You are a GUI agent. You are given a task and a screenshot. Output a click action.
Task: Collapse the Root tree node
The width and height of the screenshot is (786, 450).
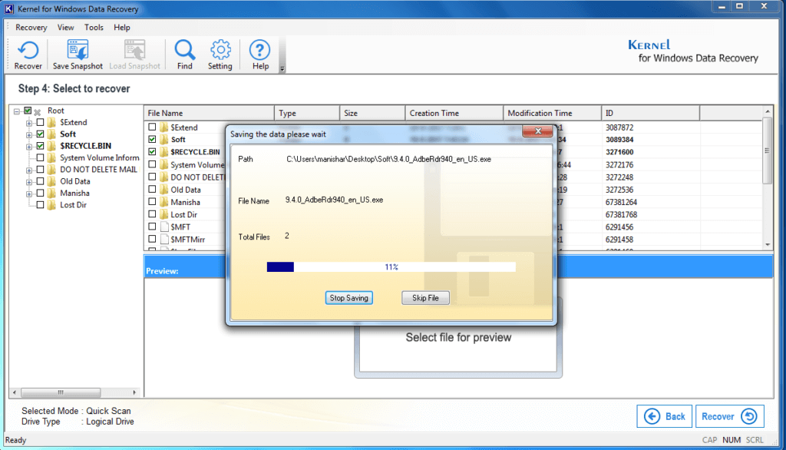(x=18, y=110)
